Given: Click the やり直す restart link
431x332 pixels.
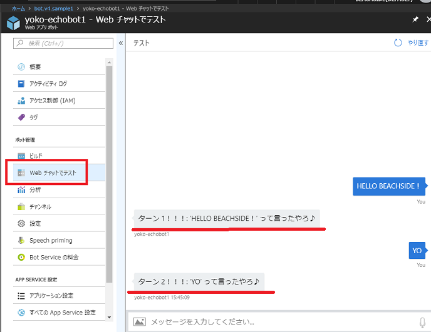Looking at the screenshot, I should click(x=418, y=43).
